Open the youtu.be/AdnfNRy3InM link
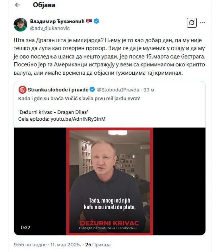The height and width of the screenshot is (252, 221). coord(78,119)
